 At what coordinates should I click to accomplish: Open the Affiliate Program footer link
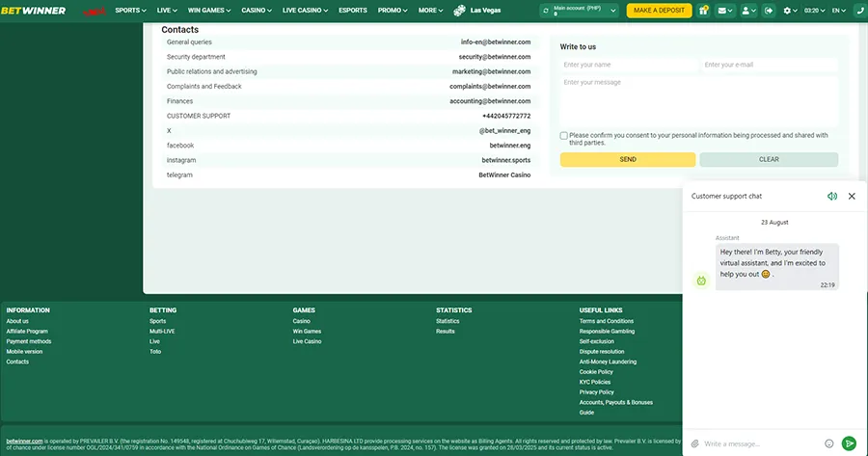[x=27, y=332]
